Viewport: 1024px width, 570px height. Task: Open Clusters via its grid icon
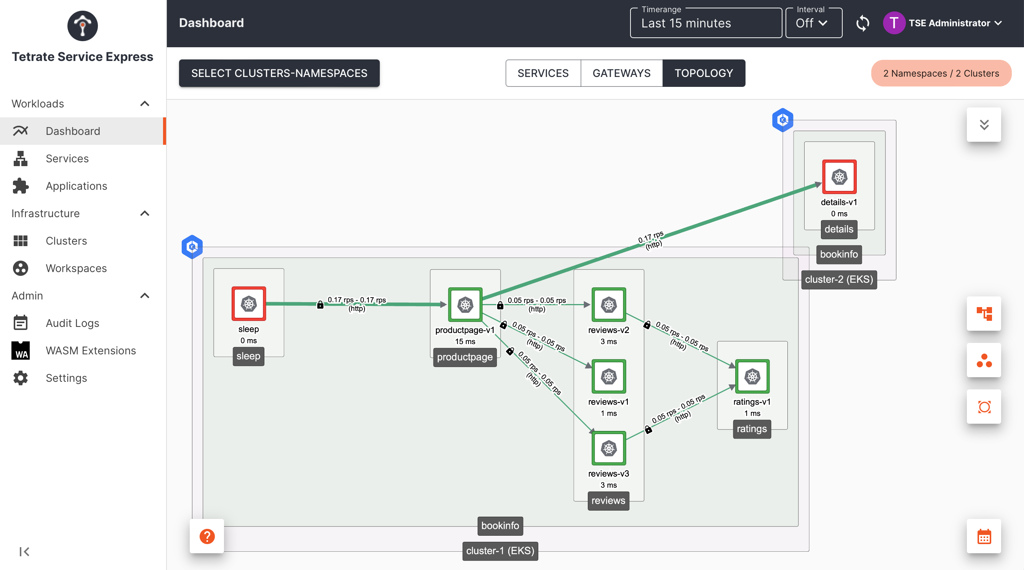21,240
